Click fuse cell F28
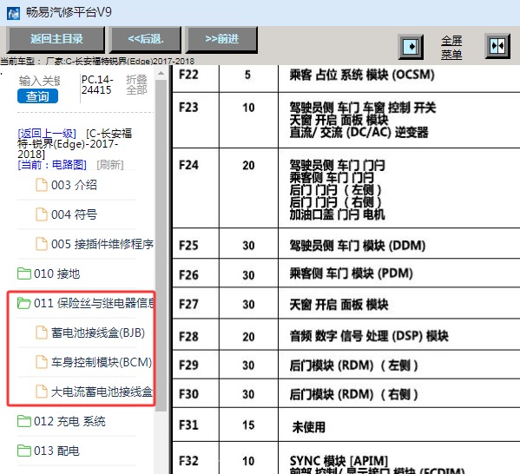Image resolution: width=520 pixels, height=474 pixels. [188, 337]
